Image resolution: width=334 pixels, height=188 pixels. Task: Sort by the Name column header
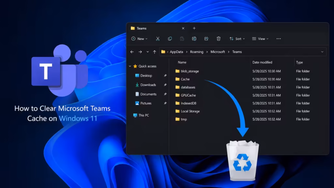[182, 62]
